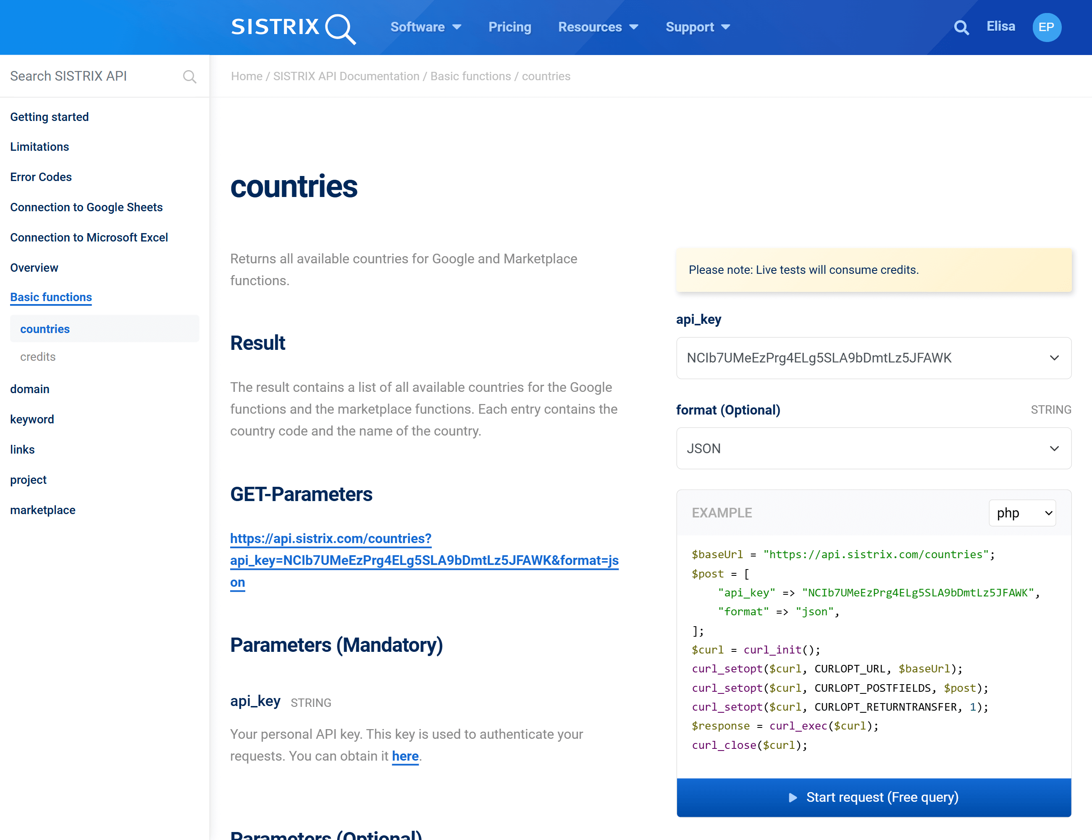Screen dimensions: 1092x840
Task: Click the 'here' API key link
Action: coord(405,756)
